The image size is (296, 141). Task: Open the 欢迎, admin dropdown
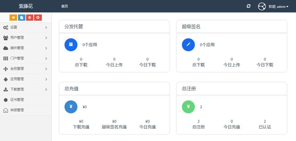[x=279, y=7]
